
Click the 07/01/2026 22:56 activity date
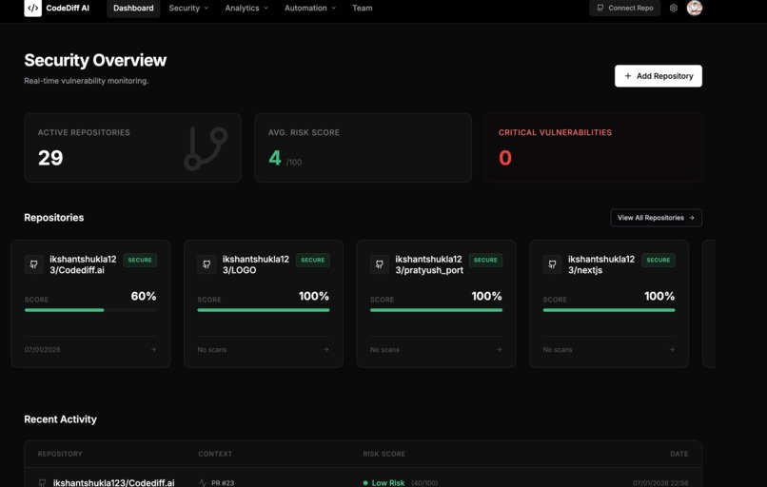click(x=660, y=483)
